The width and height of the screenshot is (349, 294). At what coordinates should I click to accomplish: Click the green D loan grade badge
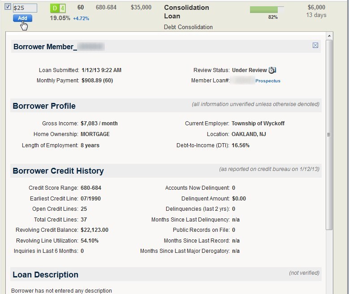coord(54,8)
